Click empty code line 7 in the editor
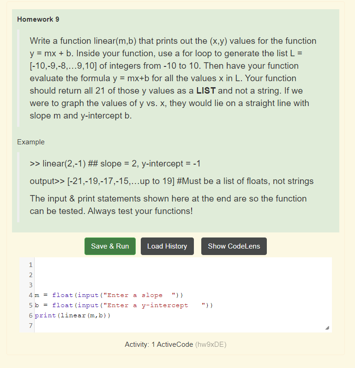Screen dimensions: 355x368 183,326
